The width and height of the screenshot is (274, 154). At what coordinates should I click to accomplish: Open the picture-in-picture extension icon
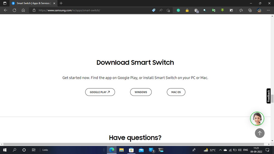click(x=231, y=10)
